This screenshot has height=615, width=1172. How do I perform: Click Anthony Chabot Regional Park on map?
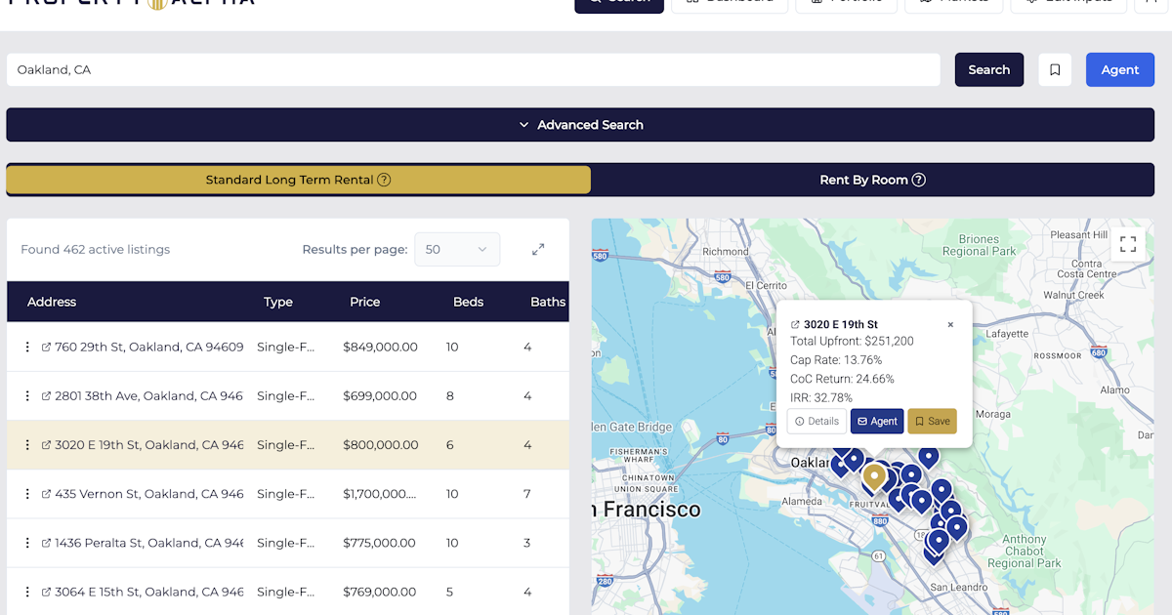(x=1024, y=552)
